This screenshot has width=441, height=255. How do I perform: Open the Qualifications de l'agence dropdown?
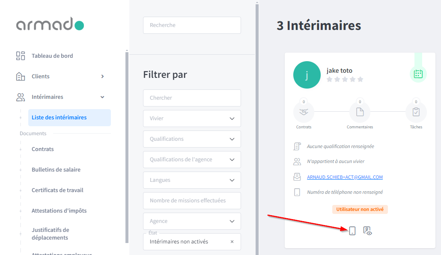tap(192, 160)
